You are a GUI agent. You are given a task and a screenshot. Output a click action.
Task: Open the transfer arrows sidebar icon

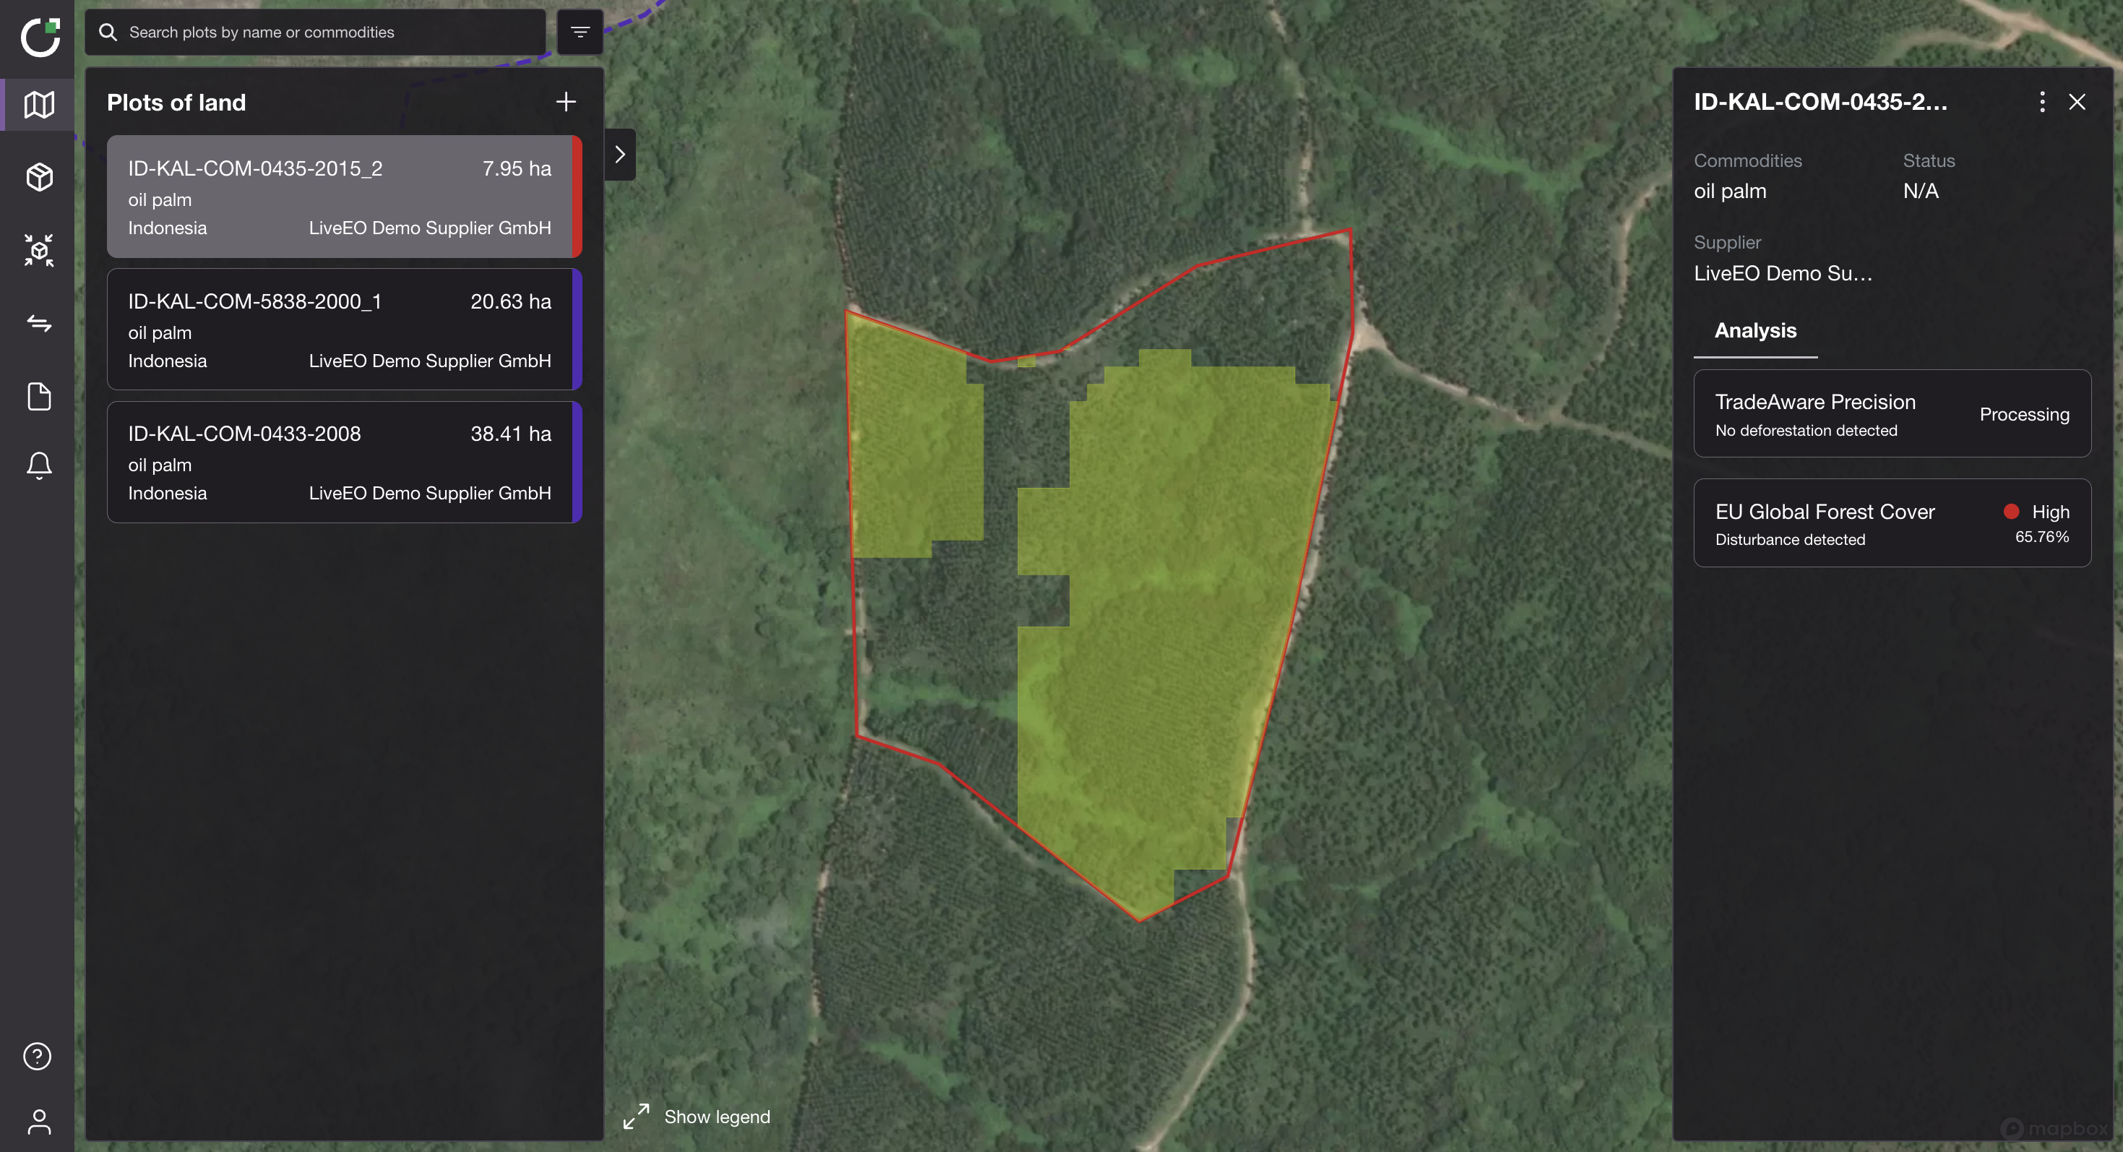pyautogui.click(x=39, y=323)
